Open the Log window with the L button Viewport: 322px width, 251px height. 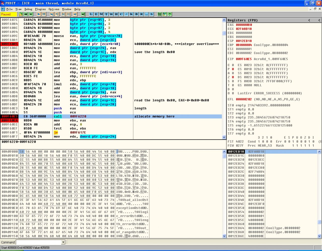point(91,14)
